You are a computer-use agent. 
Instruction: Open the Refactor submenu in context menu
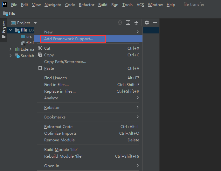click(x=52, y=108)
